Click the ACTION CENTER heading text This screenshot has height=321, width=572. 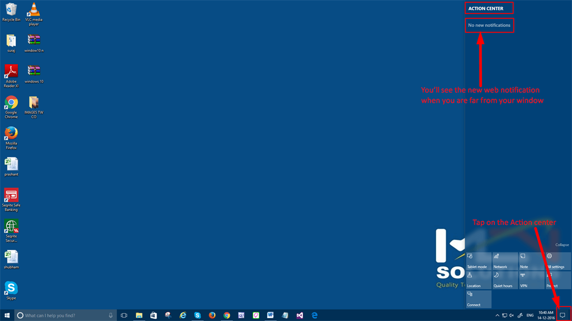(485, 8)
